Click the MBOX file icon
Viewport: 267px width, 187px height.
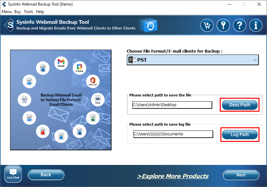point(24,100)
